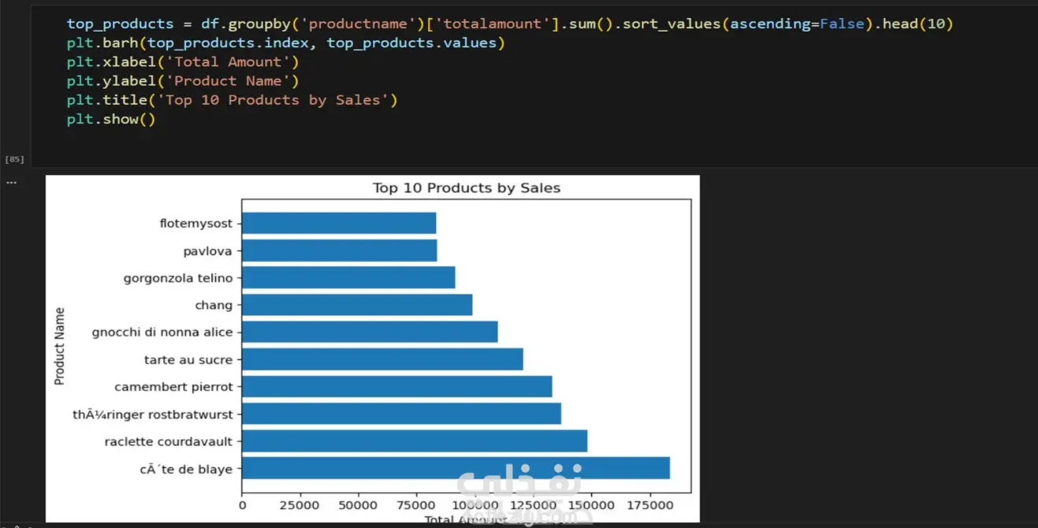
Task: Click the plt.show() line in the cell
Action: coord(111,119)
